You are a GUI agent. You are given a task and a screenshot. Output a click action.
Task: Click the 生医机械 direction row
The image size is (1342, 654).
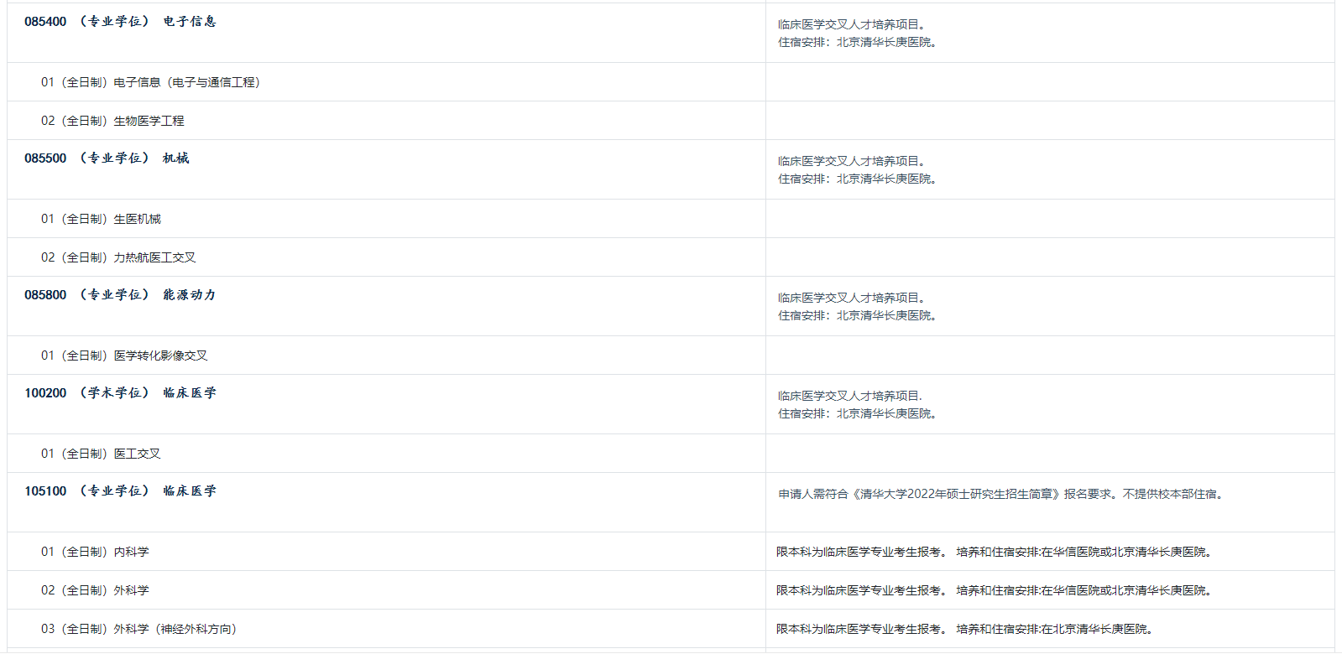tap(101, 219)
